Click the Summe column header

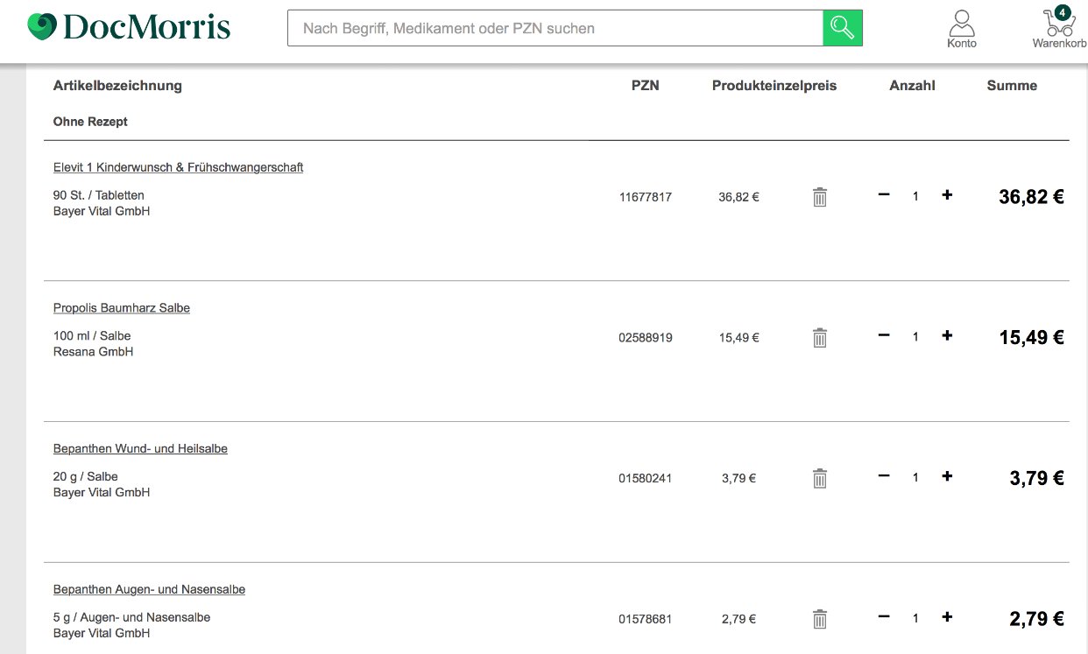click(x=1012, y=86)
